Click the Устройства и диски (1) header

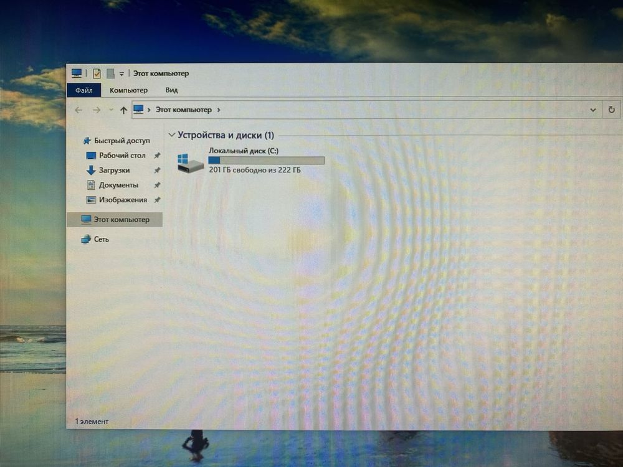click(226, 135)
